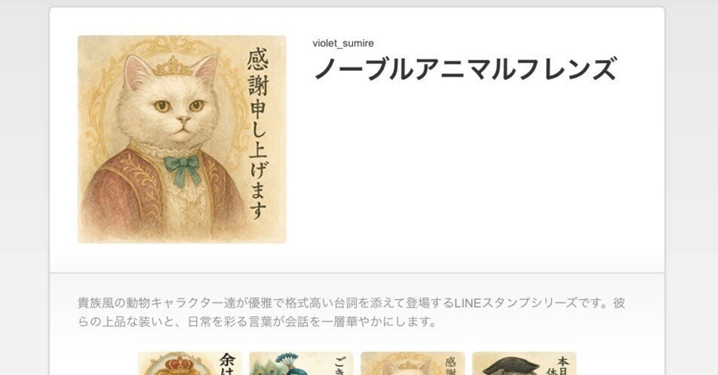Click the word LINEスタンプシリーズ in description
The width and height of the screenshot is (718, 375).
tap(515, 303)
